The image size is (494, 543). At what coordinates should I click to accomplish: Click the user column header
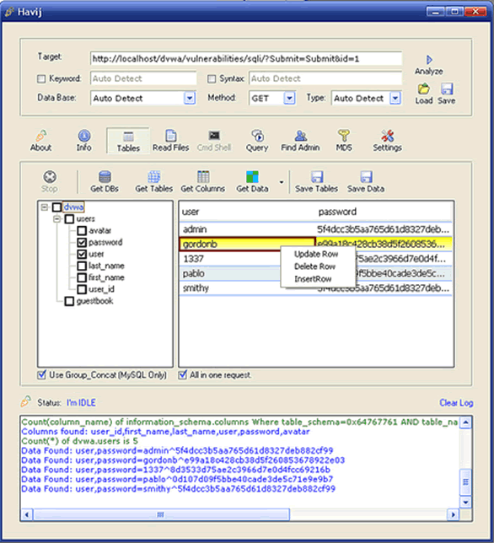pyautogui.click(x=248, y=212)
